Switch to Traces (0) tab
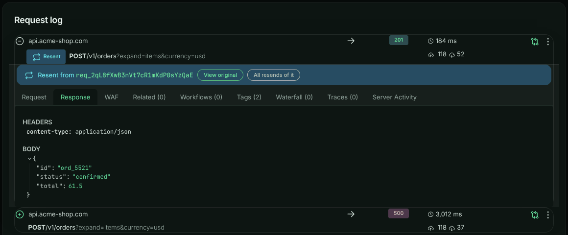Viewport: 568px width, 235px height. (343, 97)
